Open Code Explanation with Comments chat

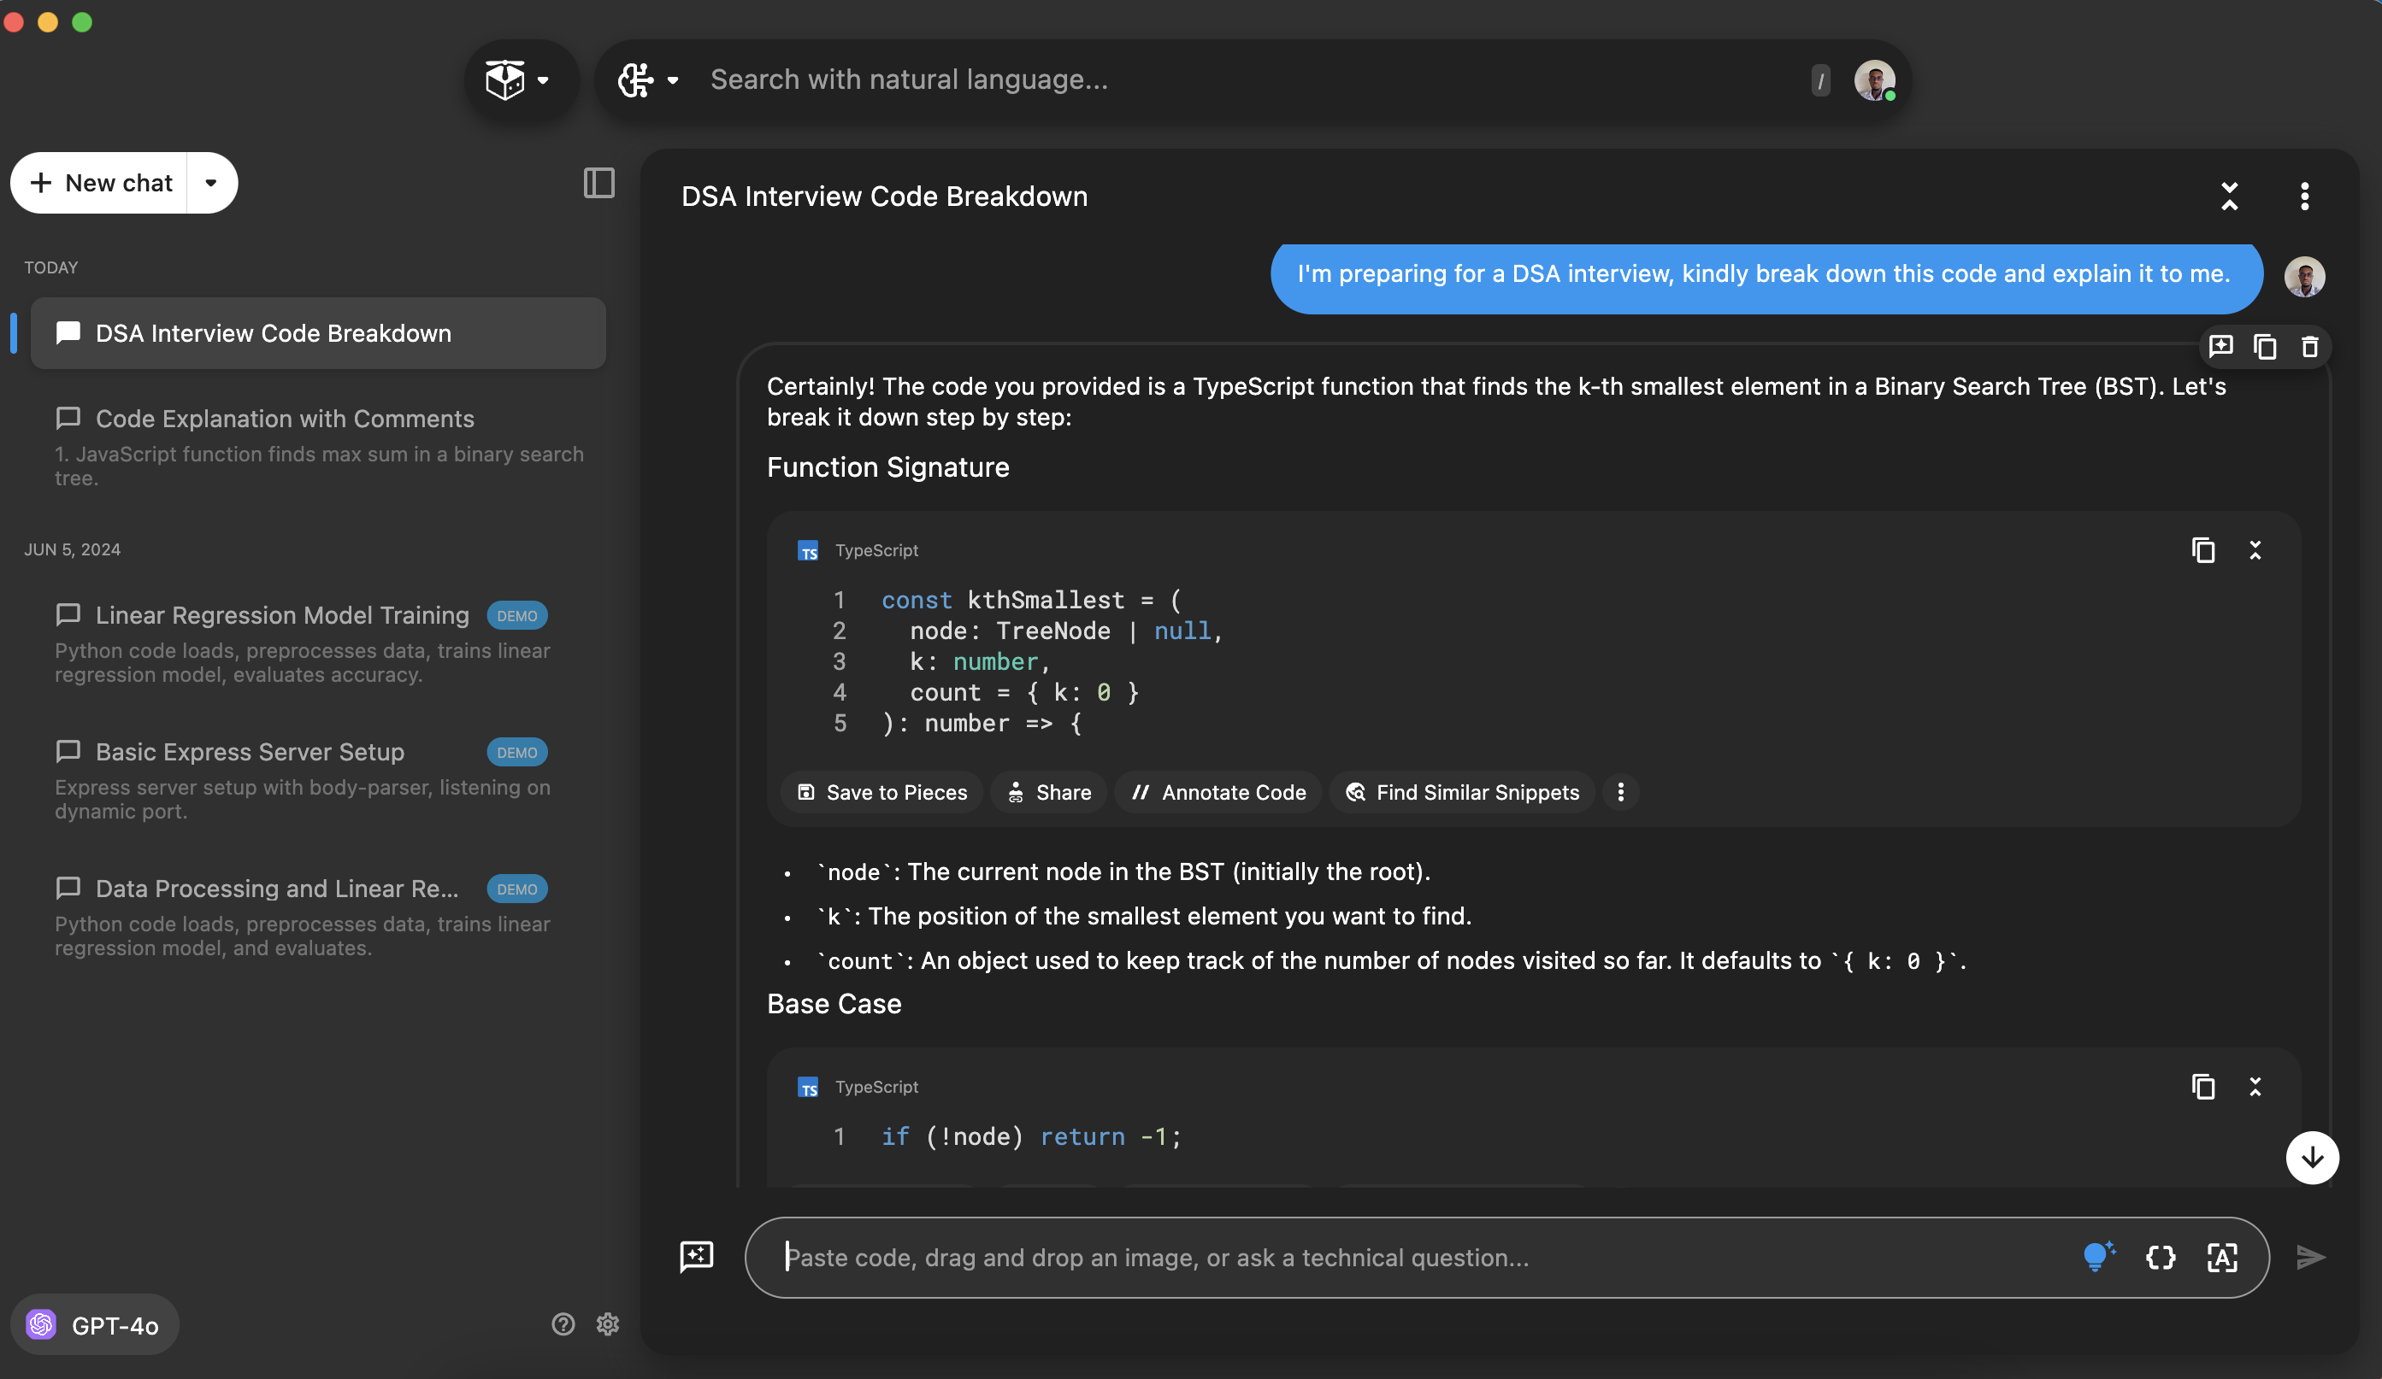click(x=285, y=419)
